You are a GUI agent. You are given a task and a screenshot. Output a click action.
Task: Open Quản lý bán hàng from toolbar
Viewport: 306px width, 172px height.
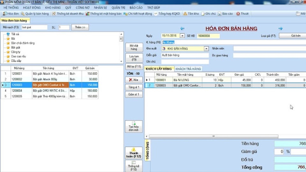[x=35, y=14]
